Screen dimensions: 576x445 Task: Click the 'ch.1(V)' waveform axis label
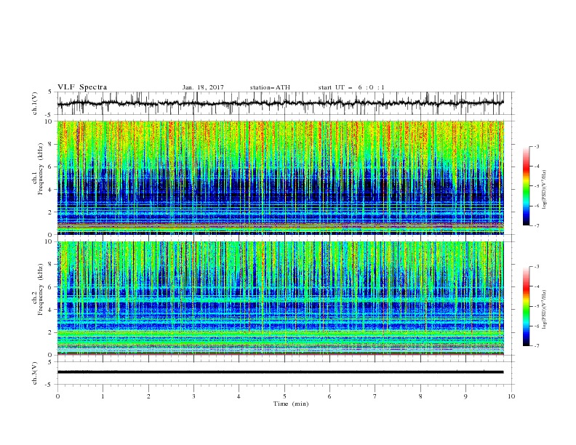click(x=35, y=103)
